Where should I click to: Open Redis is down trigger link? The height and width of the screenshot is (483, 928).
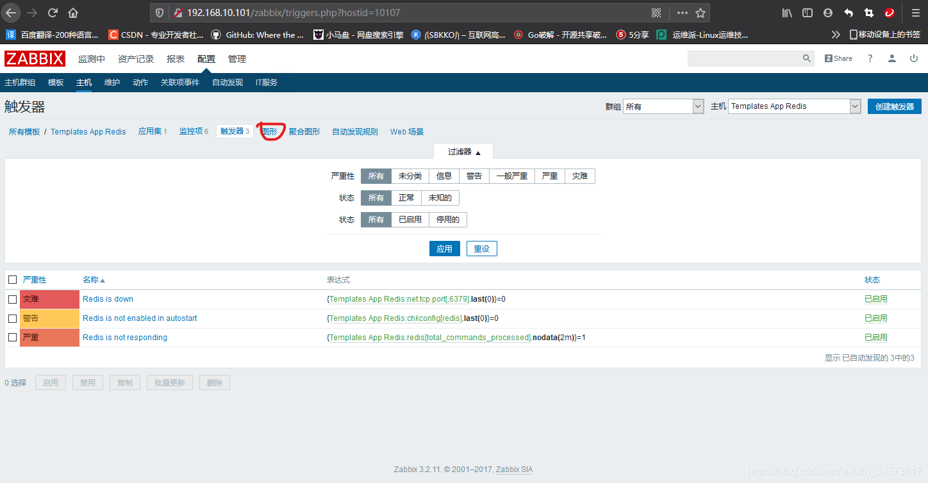[x=108, y=299]
